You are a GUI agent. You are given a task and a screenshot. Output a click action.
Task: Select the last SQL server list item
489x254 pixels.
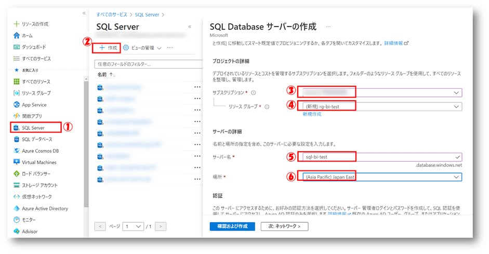click(124, 179)
